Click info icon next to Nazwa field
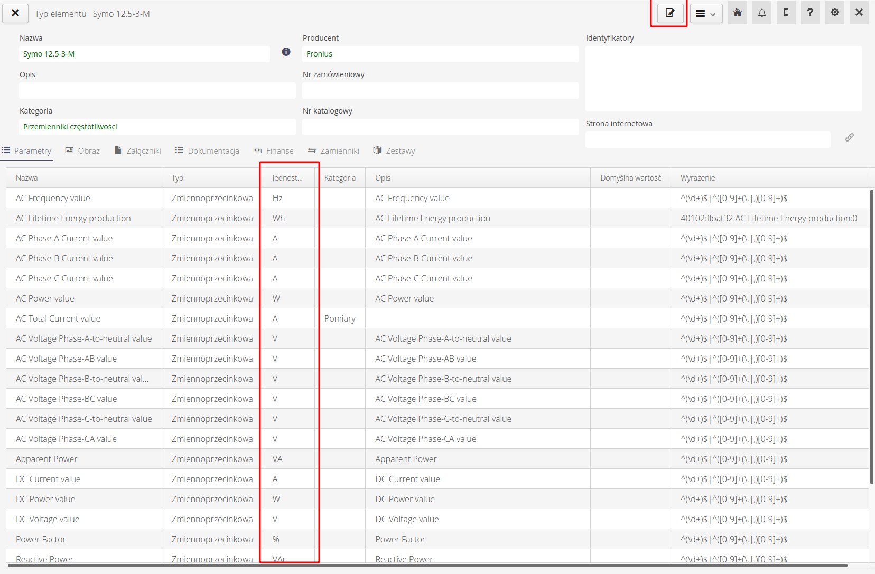The height and width of the screenshot is (574, 875). [x=286, y=52]
